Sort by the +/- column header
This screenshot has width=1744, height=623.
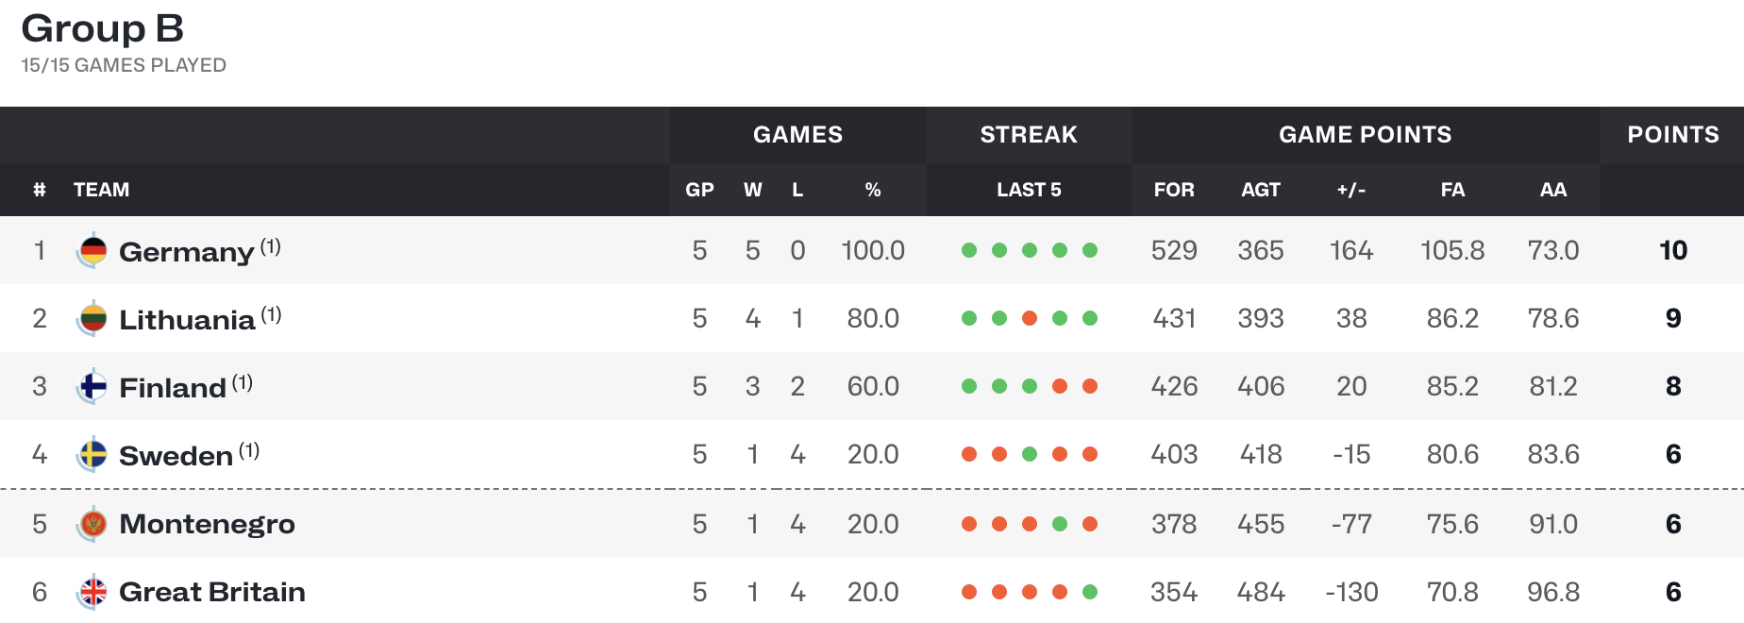[1350, 190]
